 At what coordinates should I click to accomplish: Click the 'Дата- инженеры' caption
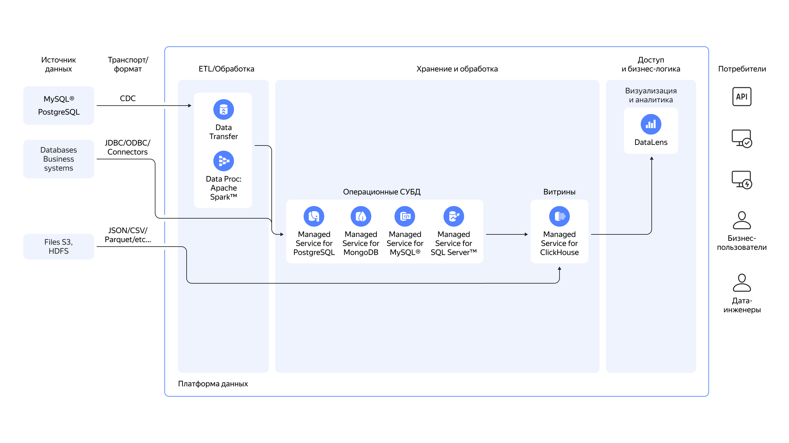pos(742,305)
